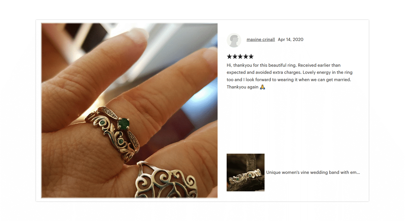The width and height of the screenshot is (405, 221).
Task: Click the first rating star
Action: 229,57
